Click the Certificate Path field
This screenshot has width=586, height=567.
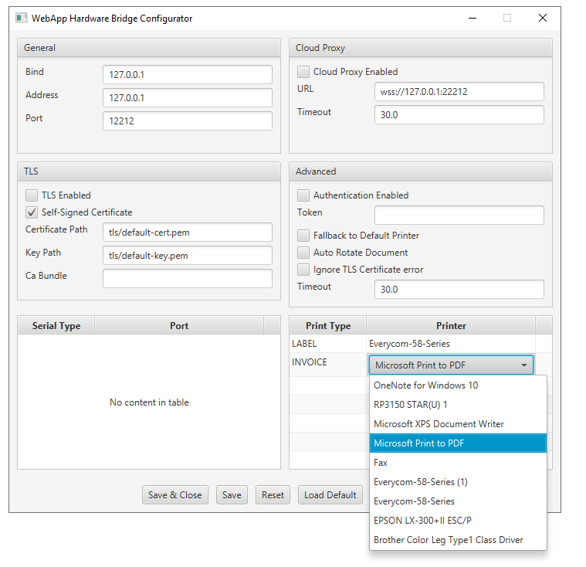click(x=188, y=233)
